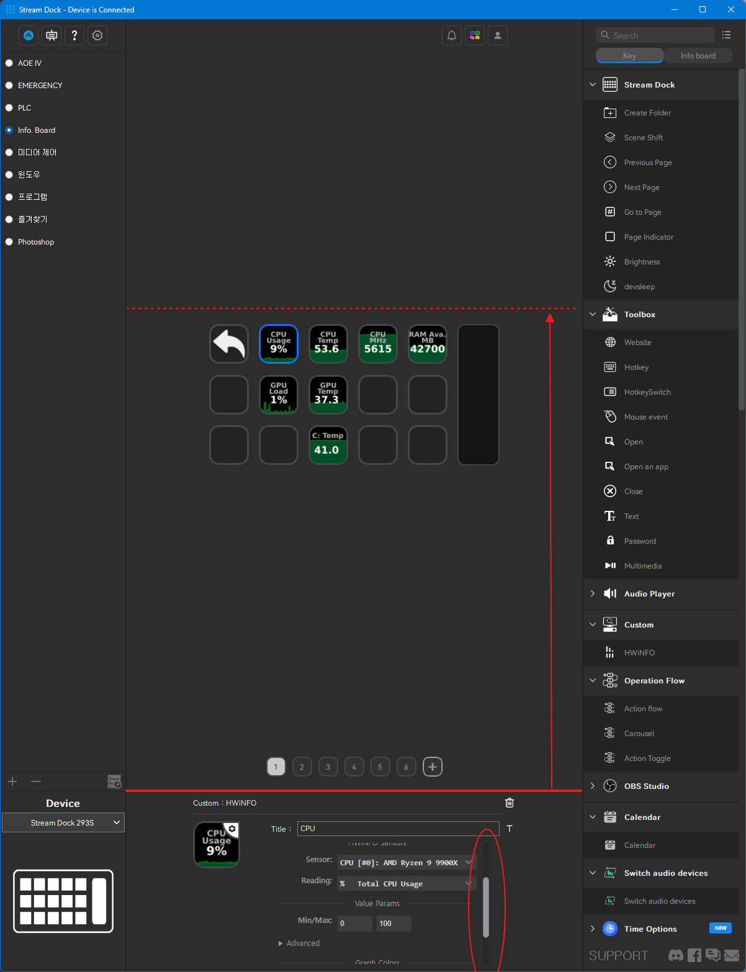Screen dimensions: 746x972
Task: Click the Title input field
Action: (x=398, y=829)
